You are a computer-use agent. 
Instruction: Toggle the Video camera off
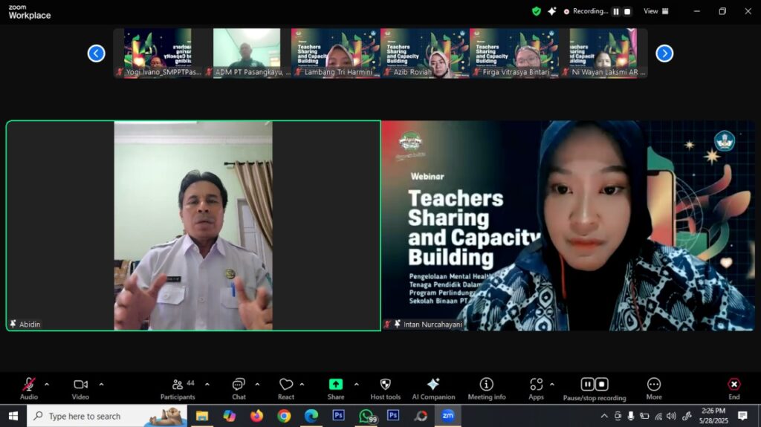(80, 385)
